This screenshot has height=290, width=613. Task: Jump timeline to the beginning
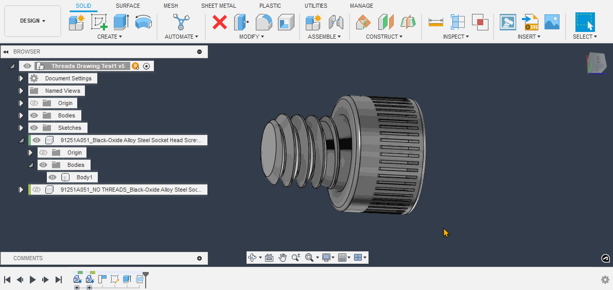(7, 279)
